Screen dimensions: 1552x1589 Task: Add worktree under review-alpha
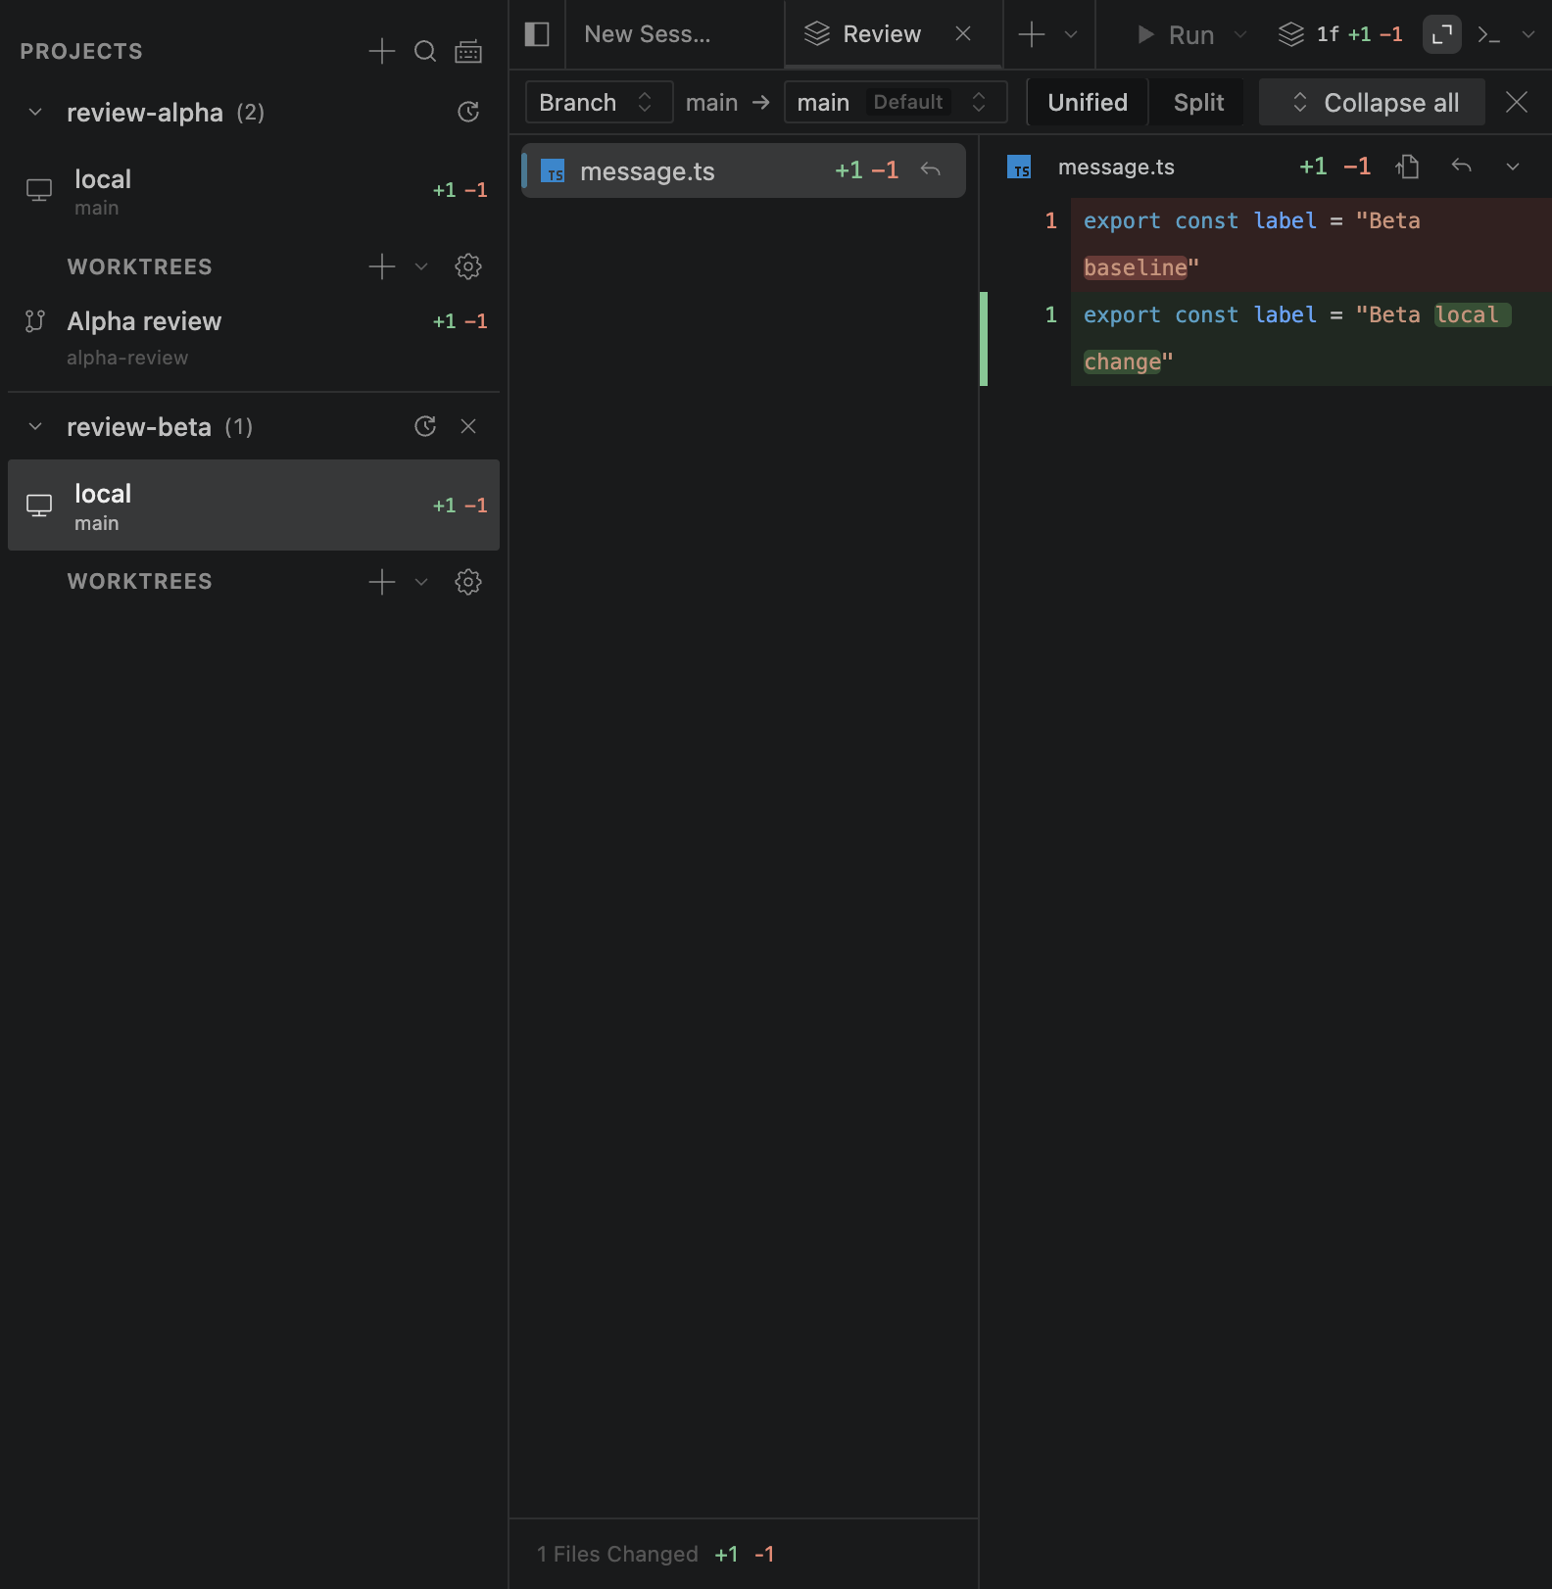coord(381,266)
